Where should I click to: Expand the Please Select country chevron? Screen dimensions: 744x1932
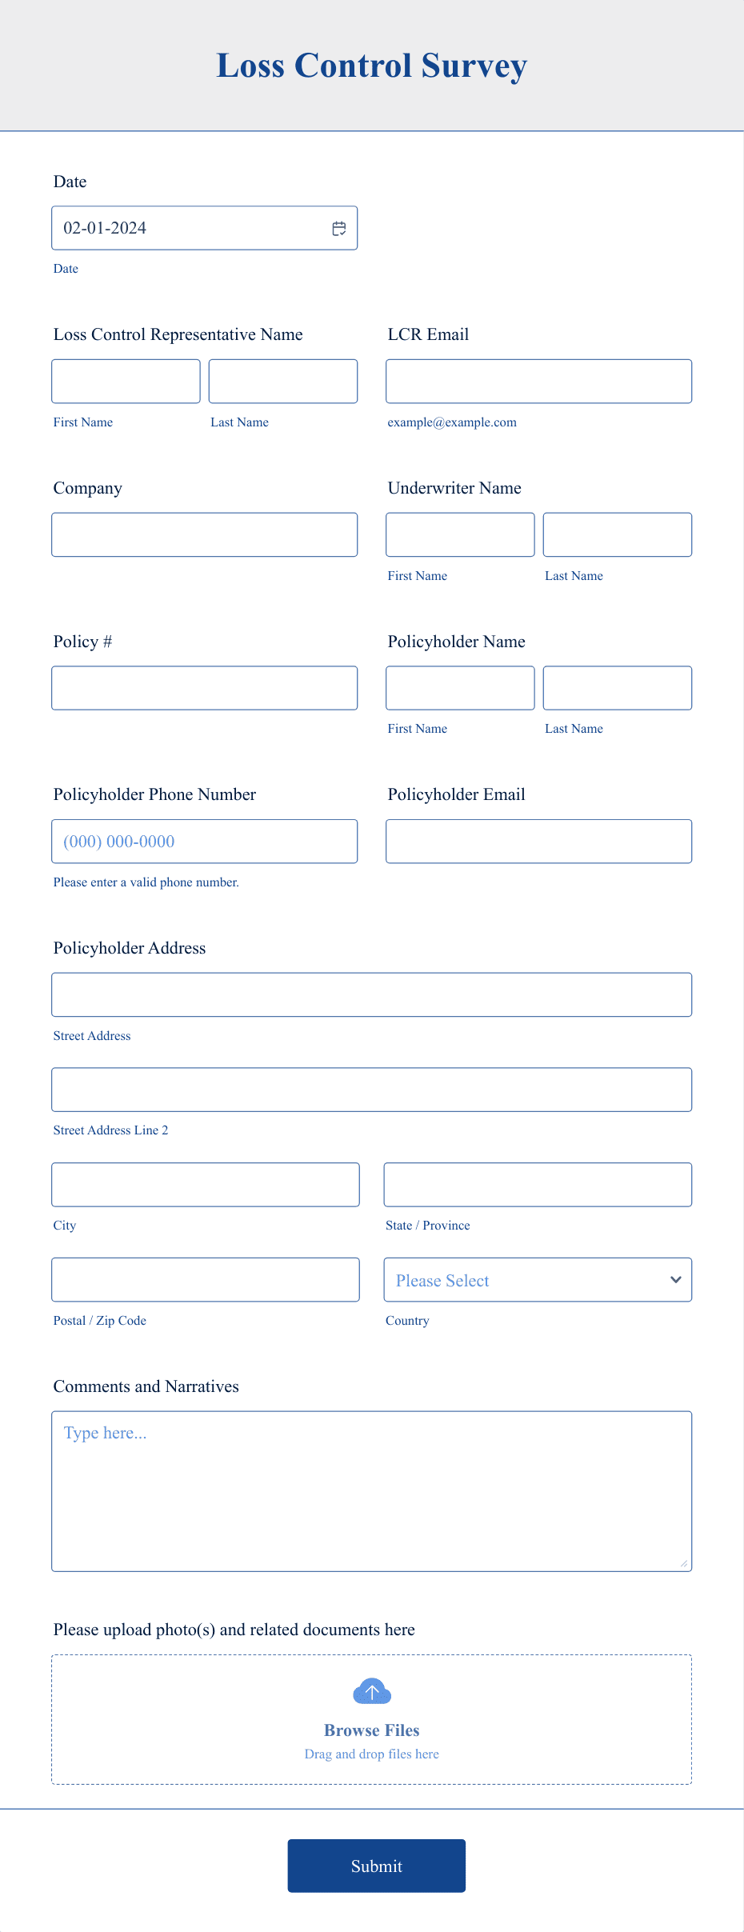point(674,1280)
